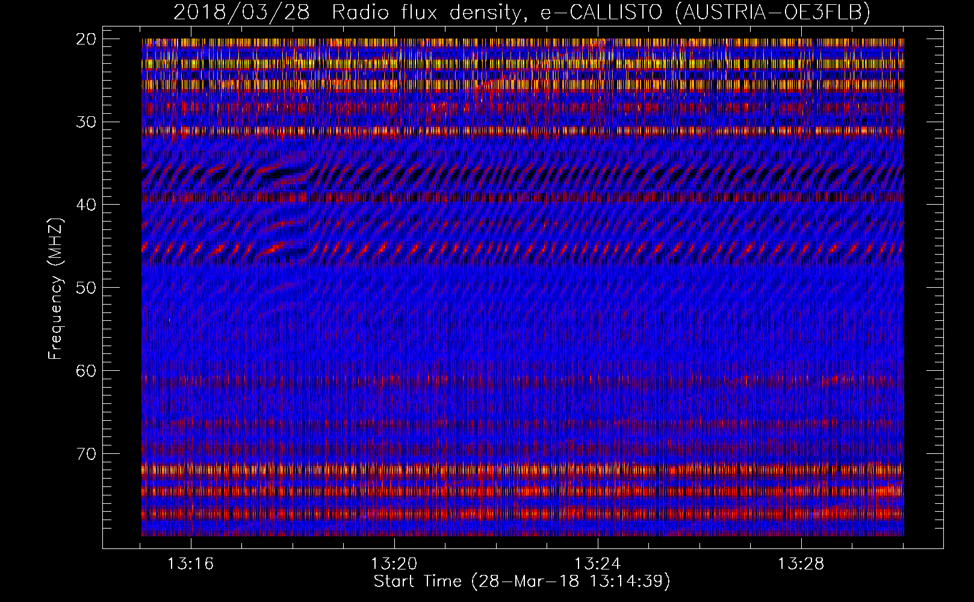The image size is (974, 602).
Task: Click the frequency tick label '20'
Action: (86, 39)
